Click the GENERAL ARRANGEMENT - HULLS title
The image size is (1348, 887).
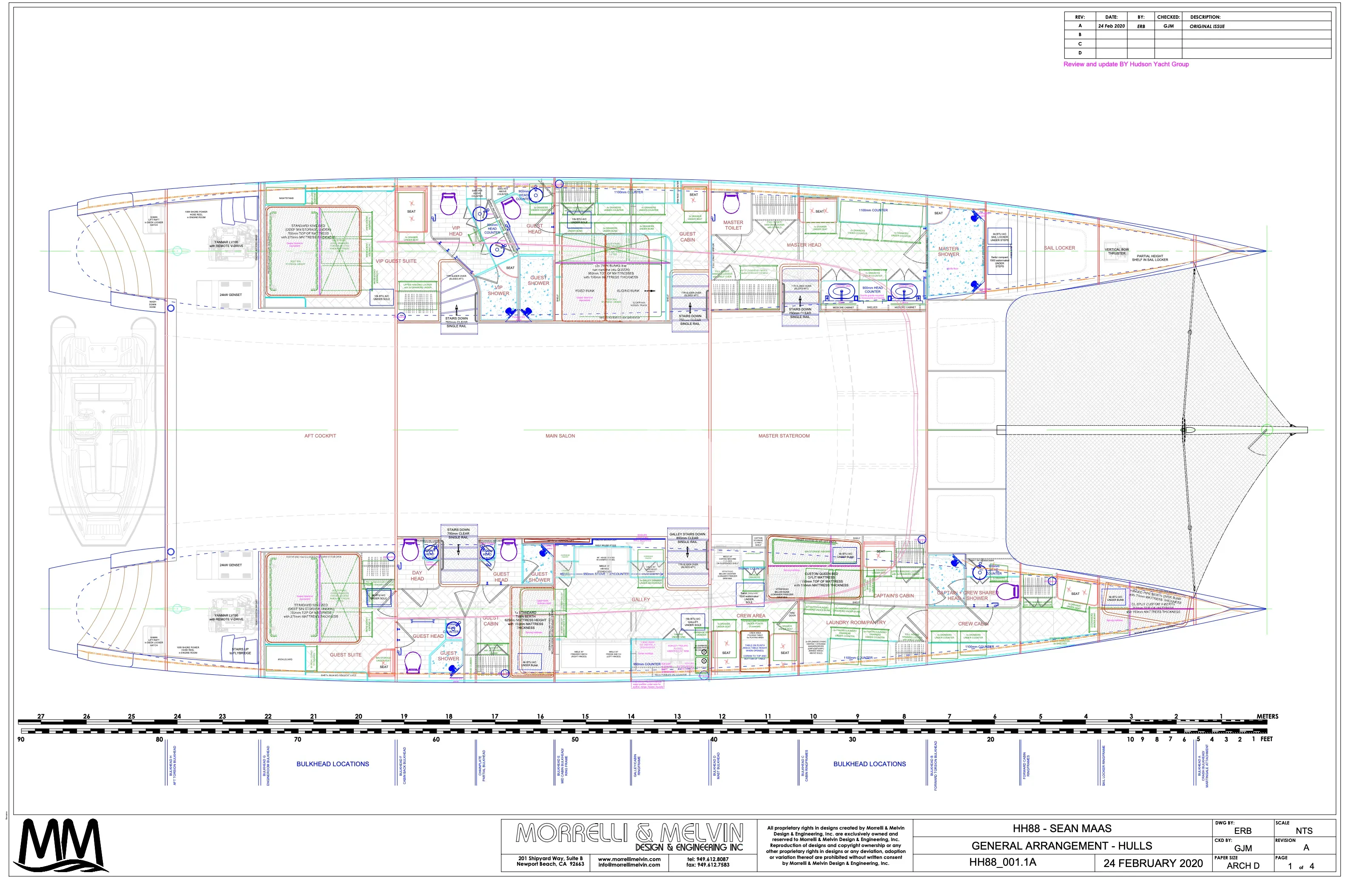pos(1061,846)
